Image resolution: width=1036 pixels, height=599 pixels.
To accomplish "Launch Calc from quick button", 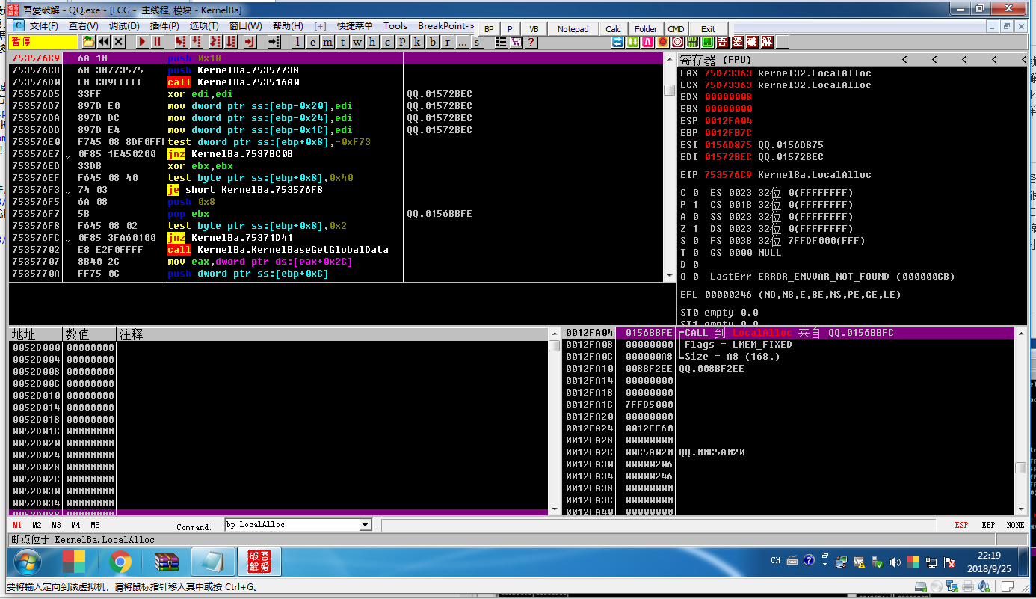I will pyautogui.click(x=614, y=29).
